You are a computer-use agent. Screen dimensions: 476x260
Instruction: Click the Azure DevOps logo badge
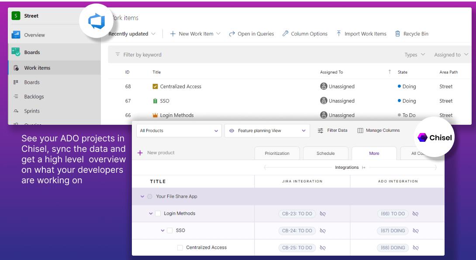coord(96,21)
